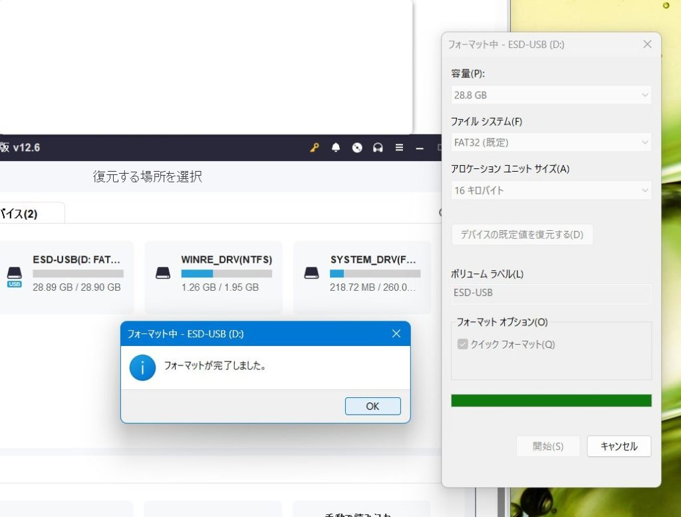
Task: Click the 開始 button
Action: coord(548,446)
